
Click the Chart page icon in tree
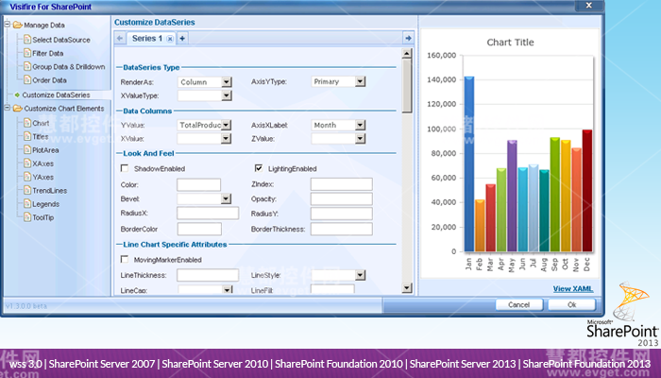coord(27,123)
